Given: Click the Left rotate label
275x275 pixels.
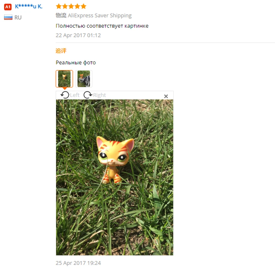Looking at the screenshot, I should click(75, 95).
